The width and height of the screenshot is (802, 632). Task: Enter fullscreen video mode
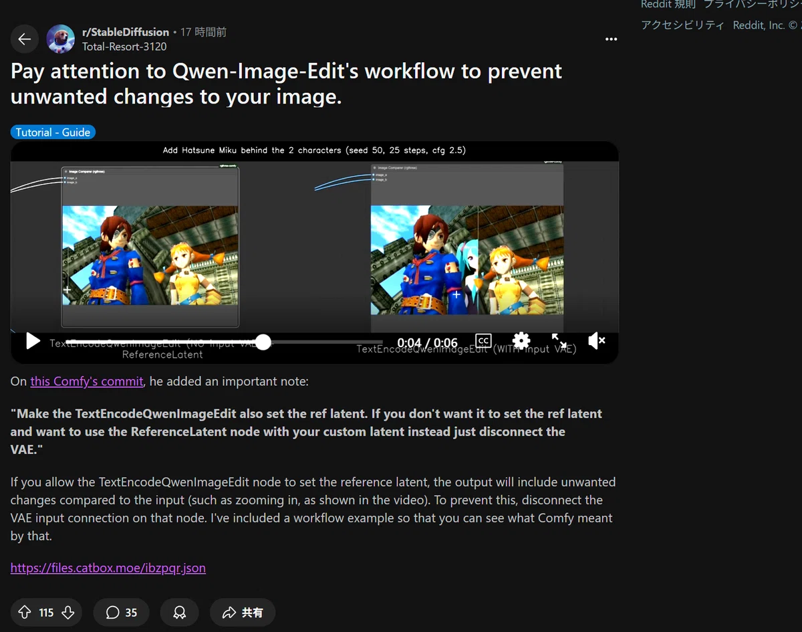[559, 341]
